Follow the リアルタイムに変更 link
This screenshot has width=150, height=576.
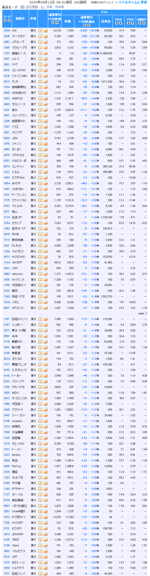click(133, 2)
